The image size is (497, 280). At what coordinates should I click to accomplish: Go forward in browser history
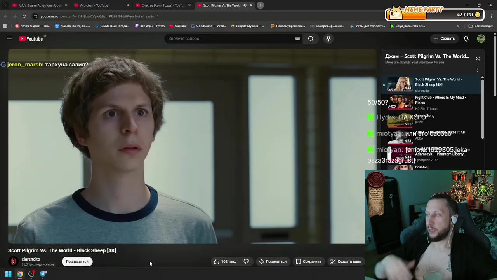tap(15, 16)
